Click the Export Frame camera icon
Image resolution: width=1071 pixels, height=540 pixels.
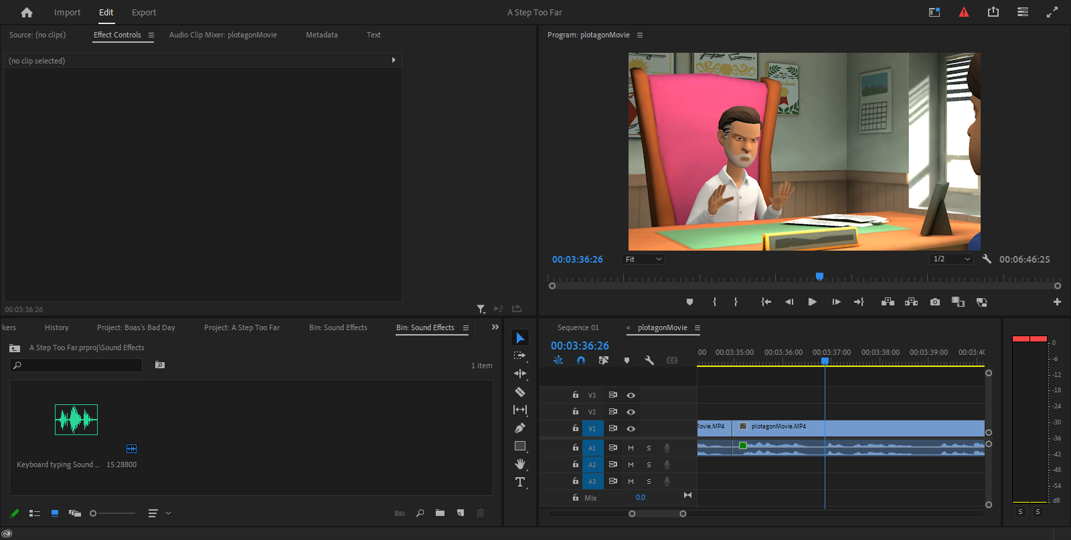click(935, 302)
